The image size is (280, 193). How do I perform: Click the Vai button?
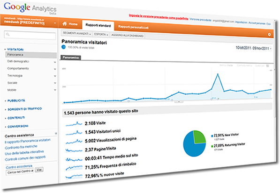click(39, 170)
